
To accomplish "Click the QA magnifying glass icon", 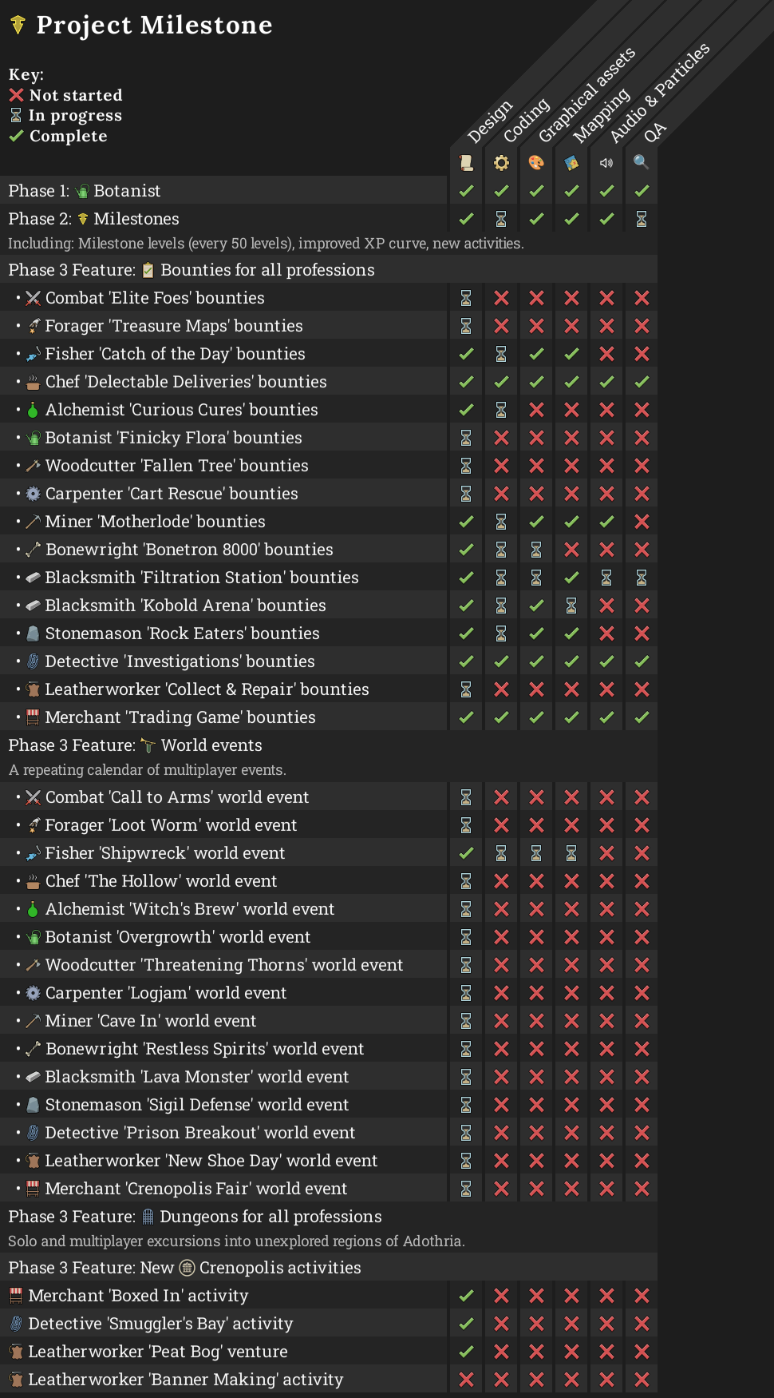I will pyautogui.click(x=641, y=162).
